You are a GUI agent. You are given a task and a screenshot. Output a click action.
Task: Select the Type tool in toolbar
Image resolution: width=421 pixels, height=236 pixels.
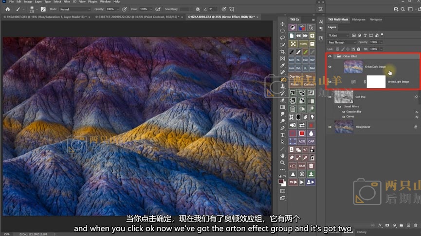point(282,135)
